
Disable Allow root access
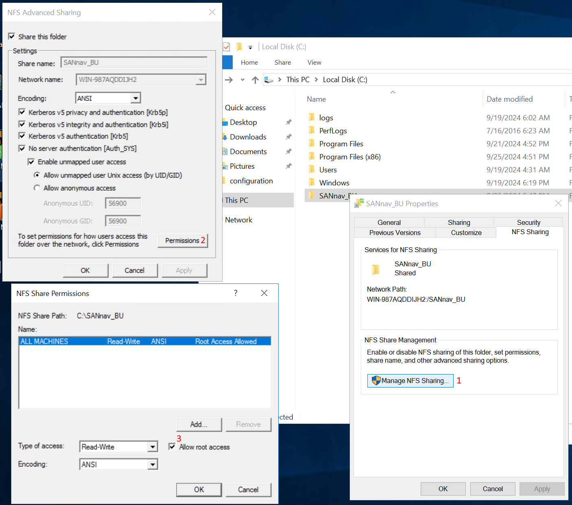pos(172,446)
